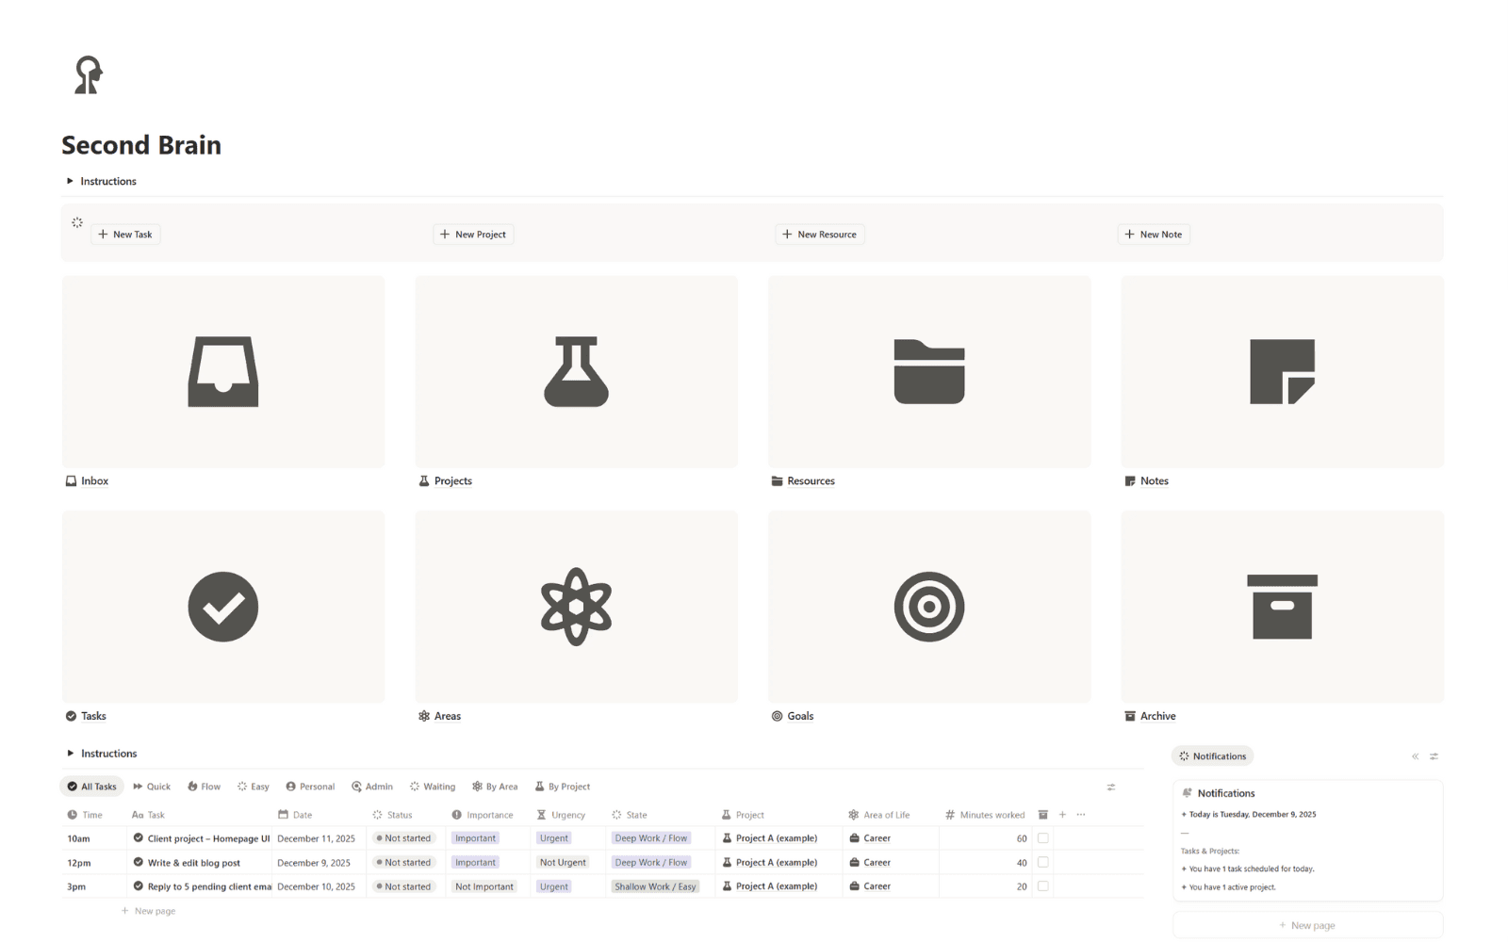Open the table's filter sliders control
The image size is (1508, 942).
point(1110,787)
